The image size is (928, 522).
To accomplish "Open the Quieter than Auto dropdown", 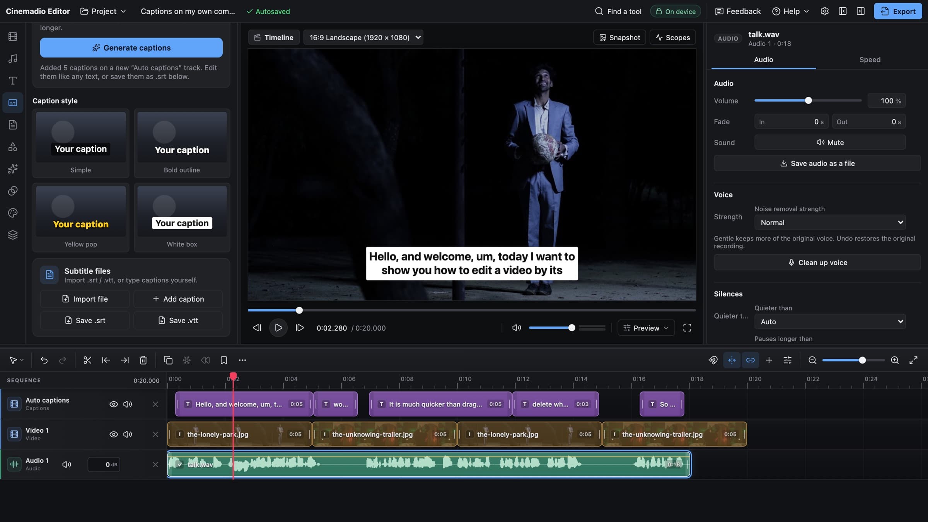I will 830,322.
